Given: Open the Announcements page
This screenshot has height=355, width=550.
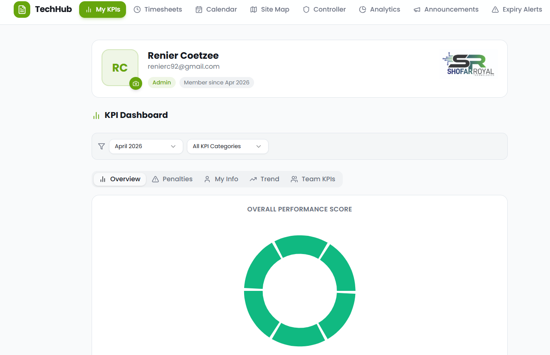Looking at the screenshot, I should click(x=446, y=10).
